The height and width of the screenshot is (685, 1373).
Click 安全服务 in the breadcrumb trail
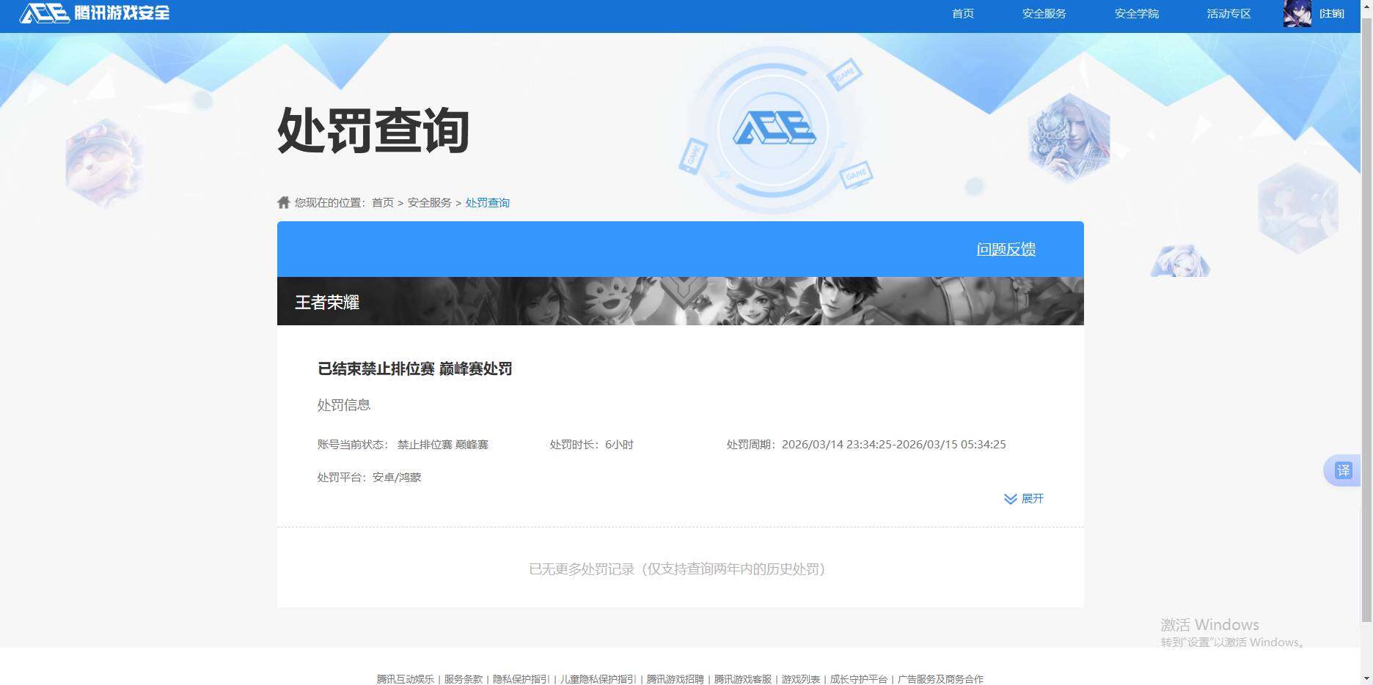(429, 202)
